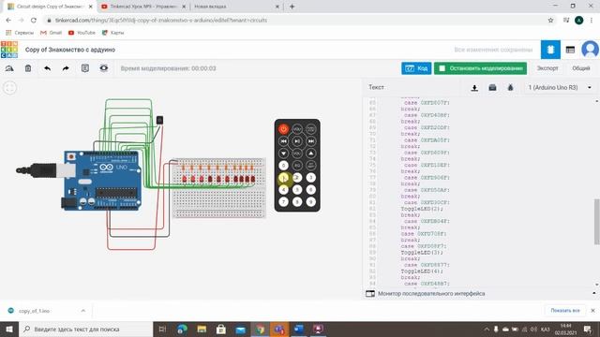Switch to the Tinkercad YouTube browser tab
The width and height of the screenshot is (600, 337).
click(x=143, y=7)
